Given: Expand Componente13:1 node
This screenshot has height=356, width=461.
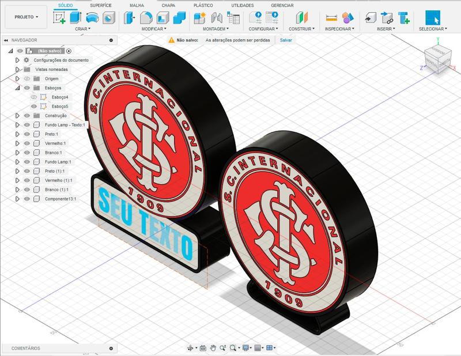Looking at the screenshot, I should click(x=17, y=199).
